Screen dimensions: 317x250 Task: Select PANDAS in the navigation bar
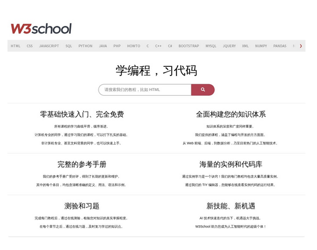(x=280, y=46)
